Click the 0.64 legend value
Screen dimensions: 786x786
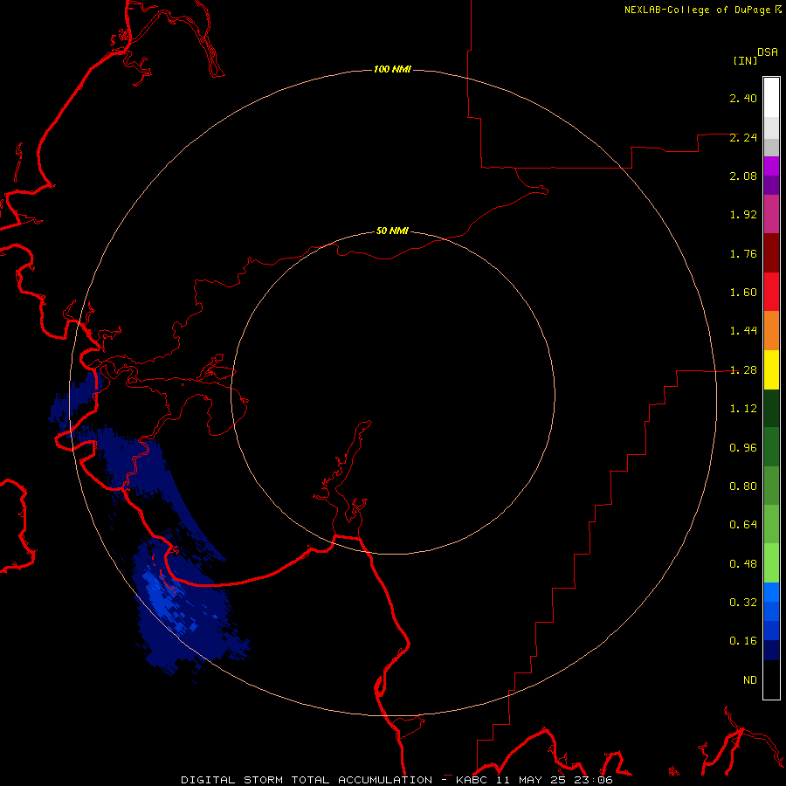(743, 525)
